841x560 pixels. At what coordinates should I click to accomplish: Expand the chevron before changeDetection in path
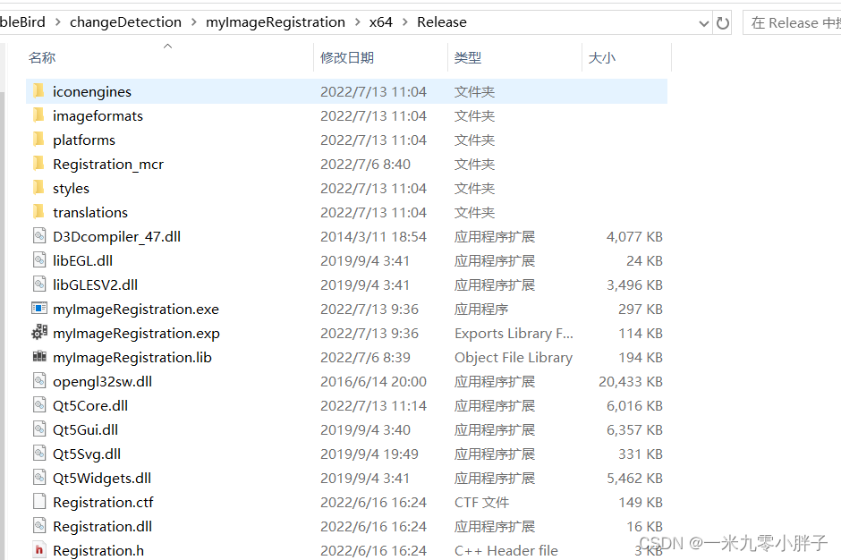pyautogui.click(x=57, y=22)
